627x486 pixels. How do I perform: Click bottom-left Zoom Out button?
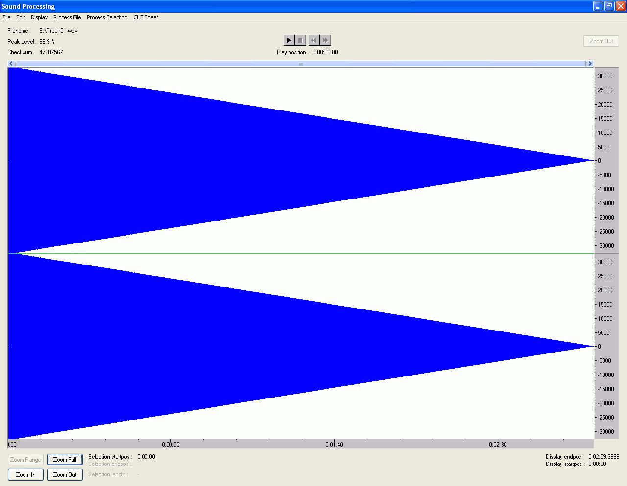[65, 475]
